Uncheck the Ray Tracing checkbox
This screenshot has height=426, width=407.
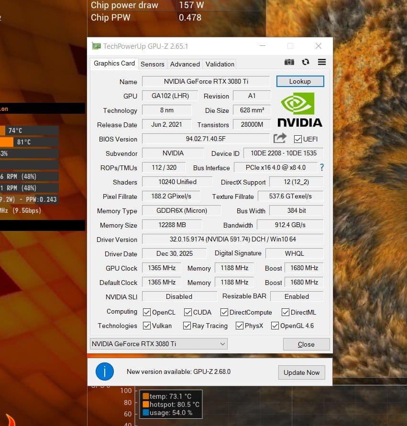(x=187, y=326)
